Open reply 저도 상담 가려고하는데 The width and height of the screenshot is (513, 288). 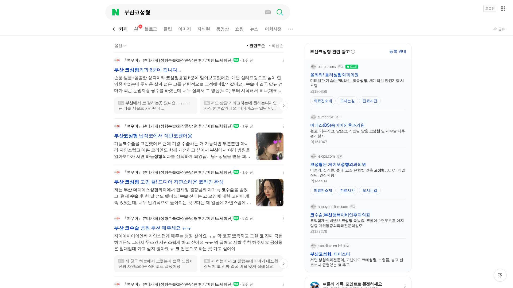(241, 106)
